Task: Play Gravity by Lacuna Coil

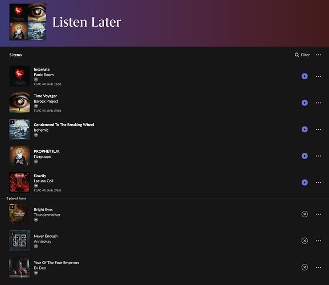Action: pos(305,182)
